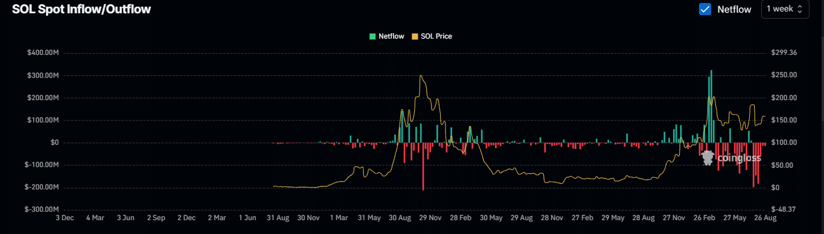Click the $299.36 right axis label
The width and height of the screenshot is (824, 234).
coord(784,53)
